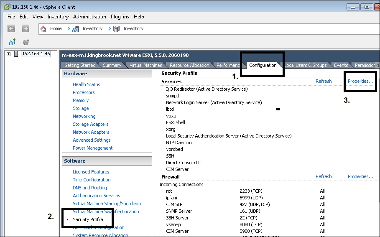This screenshot has width=380, height=237.
Task: Open the Power Management link
Action: (x=92, y=148)
